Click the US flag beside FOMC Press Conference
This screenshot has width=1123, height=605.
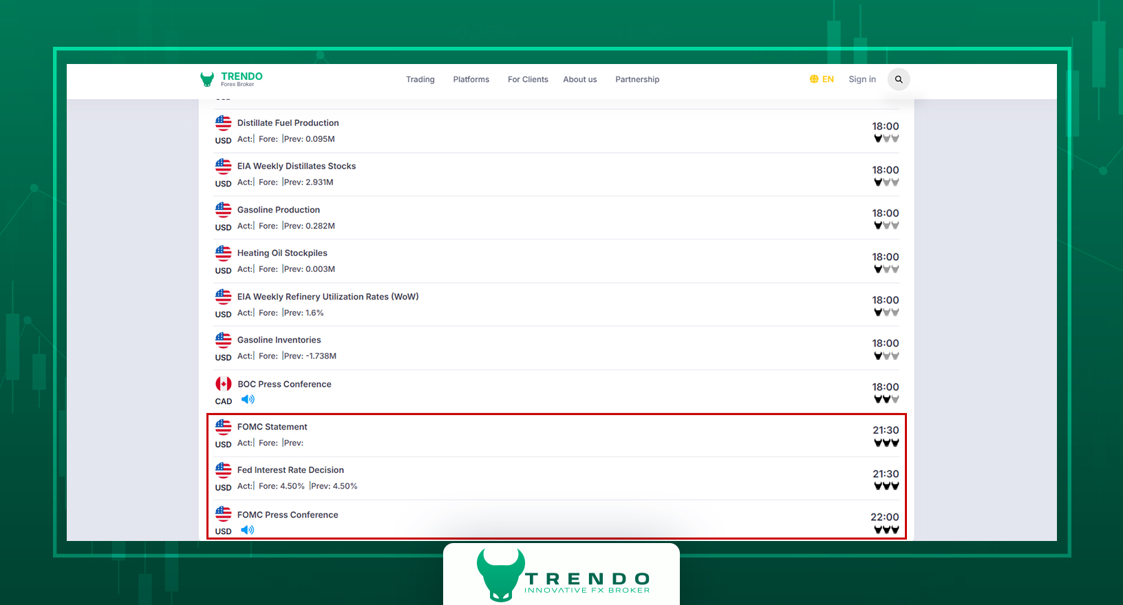tap(223, 513)
